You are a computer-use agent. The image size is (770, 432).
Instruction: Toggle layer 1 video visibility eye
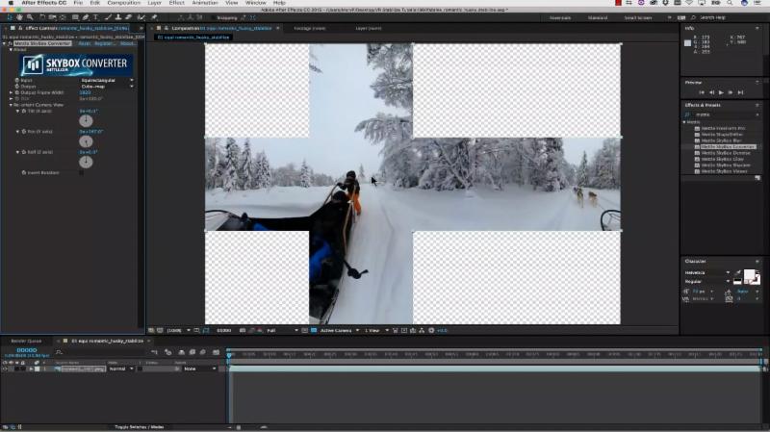(6, 368)
